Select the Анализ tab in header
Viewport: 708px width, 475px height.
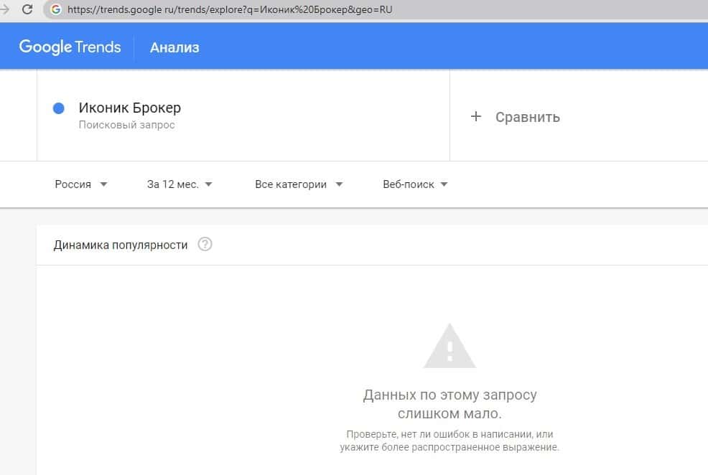coord(174,47)
